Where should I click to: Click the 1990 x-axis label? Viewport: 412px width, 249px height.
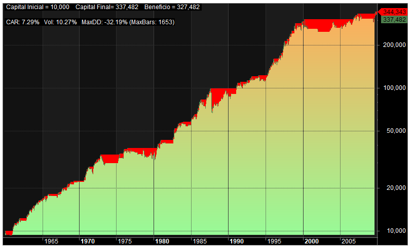coord(237,241)
